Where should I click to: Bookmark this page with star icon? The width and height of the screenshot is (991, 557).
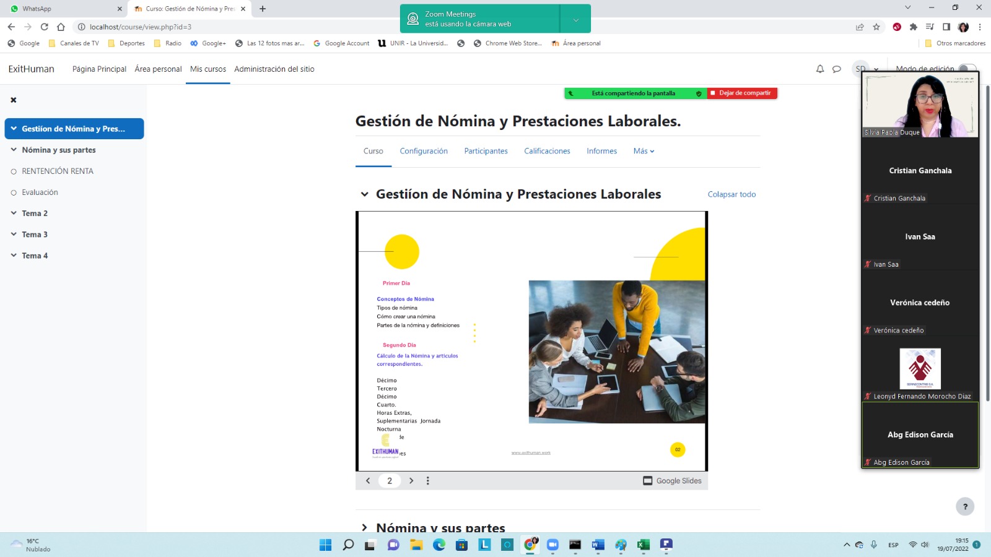tap(876, 27)
